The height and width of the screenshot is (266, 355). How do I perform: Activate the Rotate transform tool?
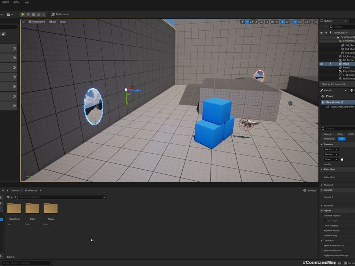point(251,22)
